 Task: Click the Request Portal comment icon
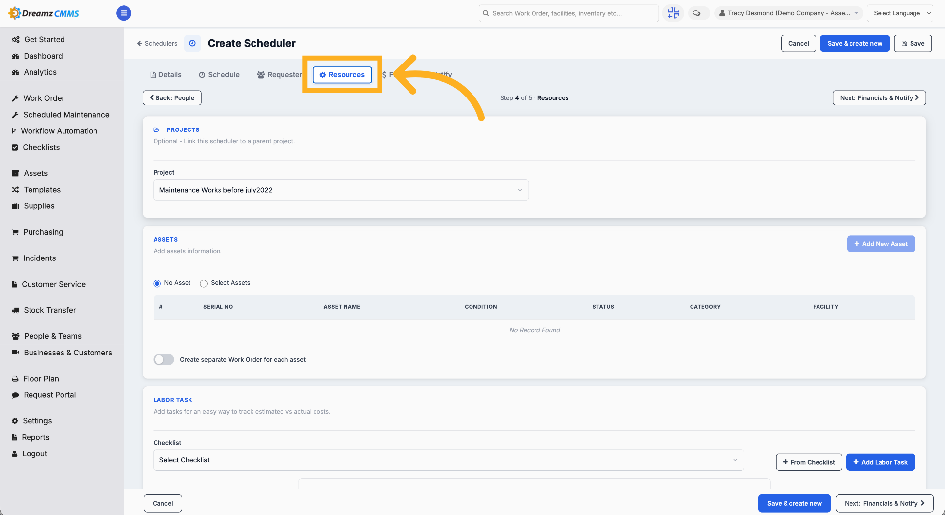coord(15,395)
